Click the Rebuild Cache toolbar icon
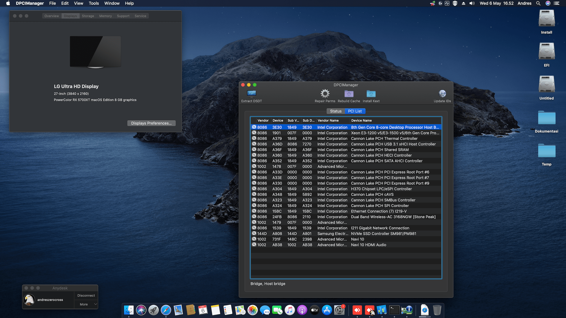 349,94
